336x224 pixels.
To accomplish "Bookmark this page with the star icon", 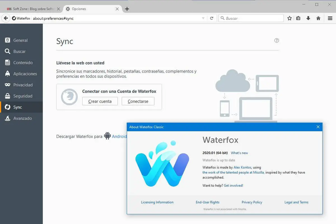I will tap(290, 18).
